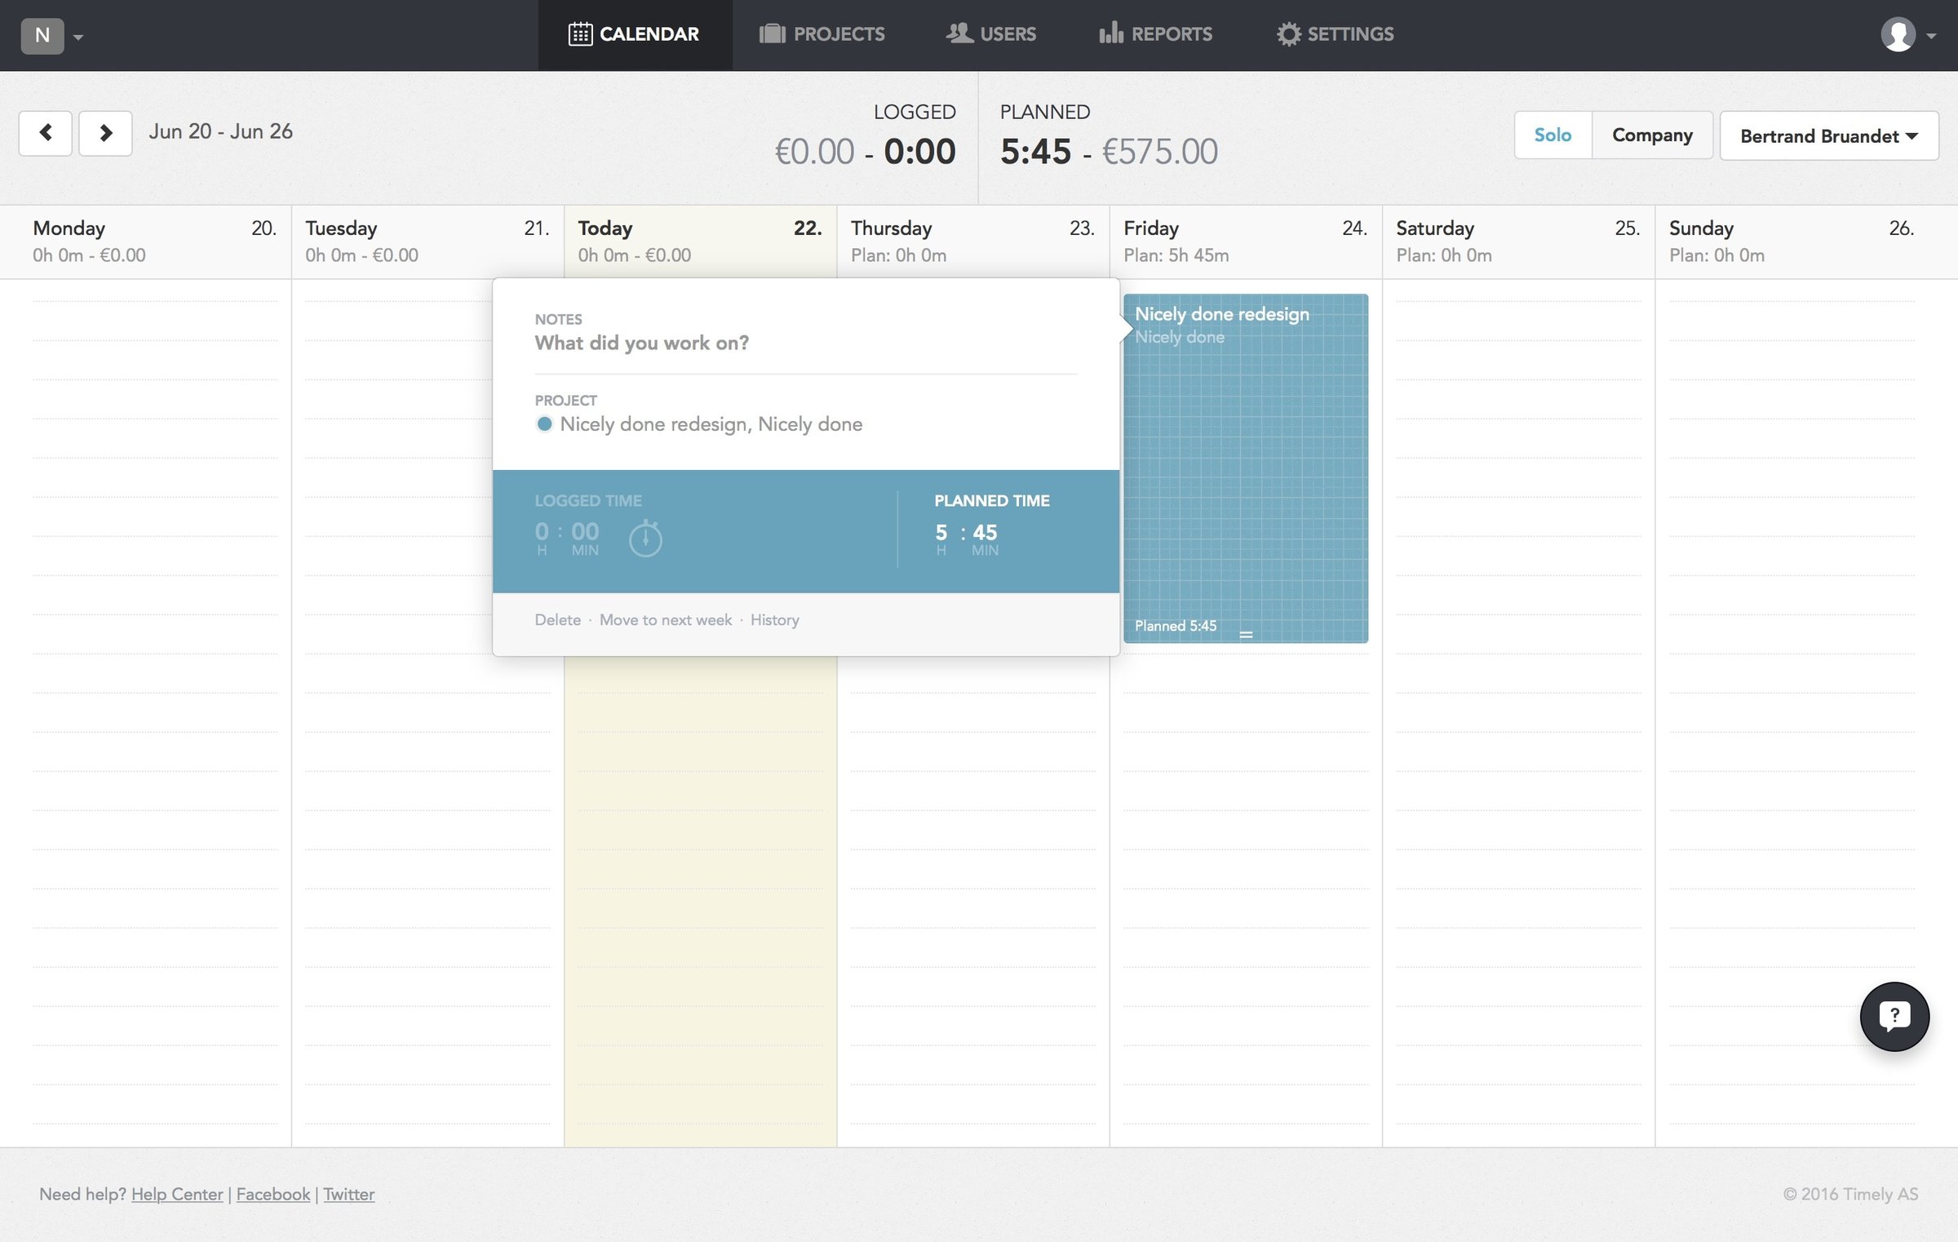The width and height of the screenshot is (1958, 1242).
Task: Click the resize handle on Friday event
Action: 1246,634
